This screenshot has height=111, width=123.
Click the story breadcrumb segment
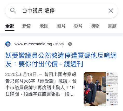(60, 44)
